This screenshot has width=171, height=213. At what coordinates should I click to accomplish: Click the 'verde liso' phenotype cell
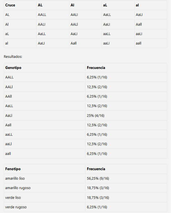point(13,197)
